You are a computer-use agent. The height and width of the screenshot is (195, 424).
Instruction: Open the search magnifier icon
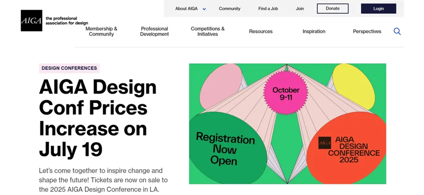tap(397, 31)
